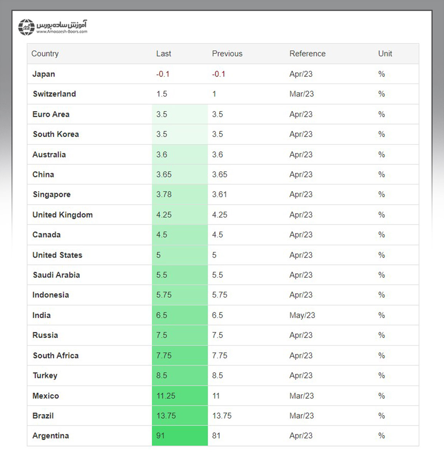Select the South Korea row link
Image resolution: width=444 pixels, height=460 pixels.
click(x=56, y=134)
